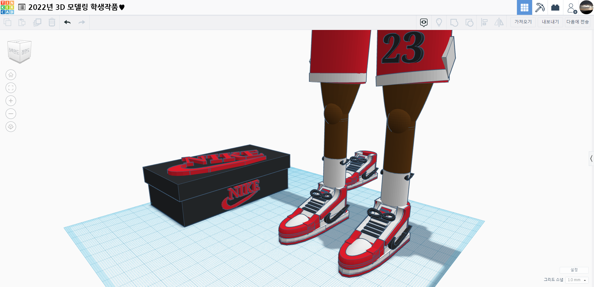Screen dimensions: 594x287
Task: Click the 내보내기 export button
Action: 550,22
